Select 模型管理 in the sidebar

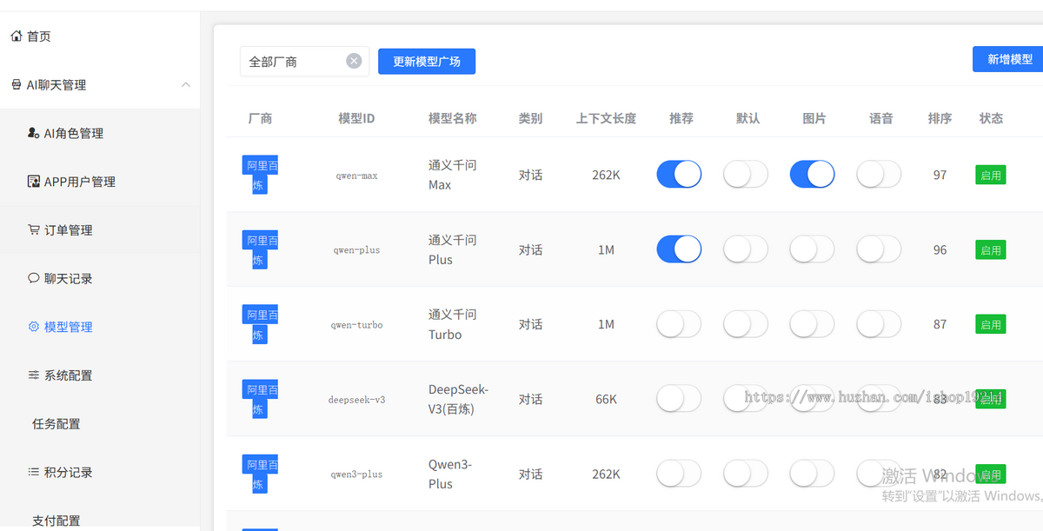pos(100,327)
